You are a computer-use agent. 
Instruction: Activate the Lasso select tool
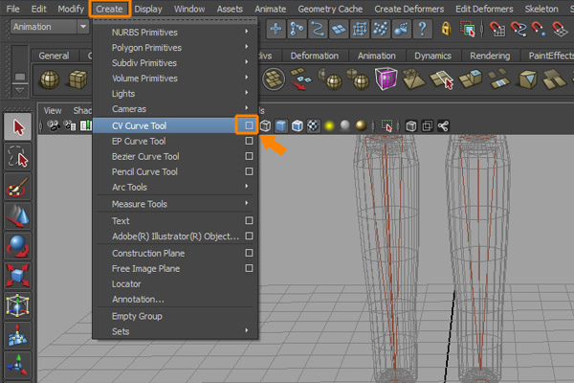[x=17, y=157]
